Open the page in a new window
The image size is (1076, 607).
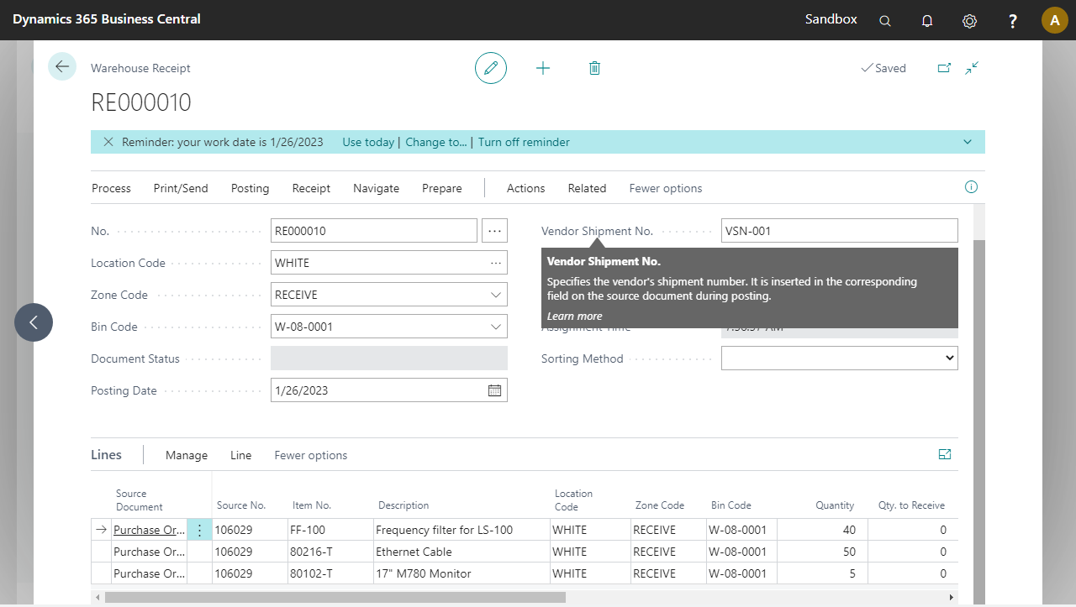point(944,68)
